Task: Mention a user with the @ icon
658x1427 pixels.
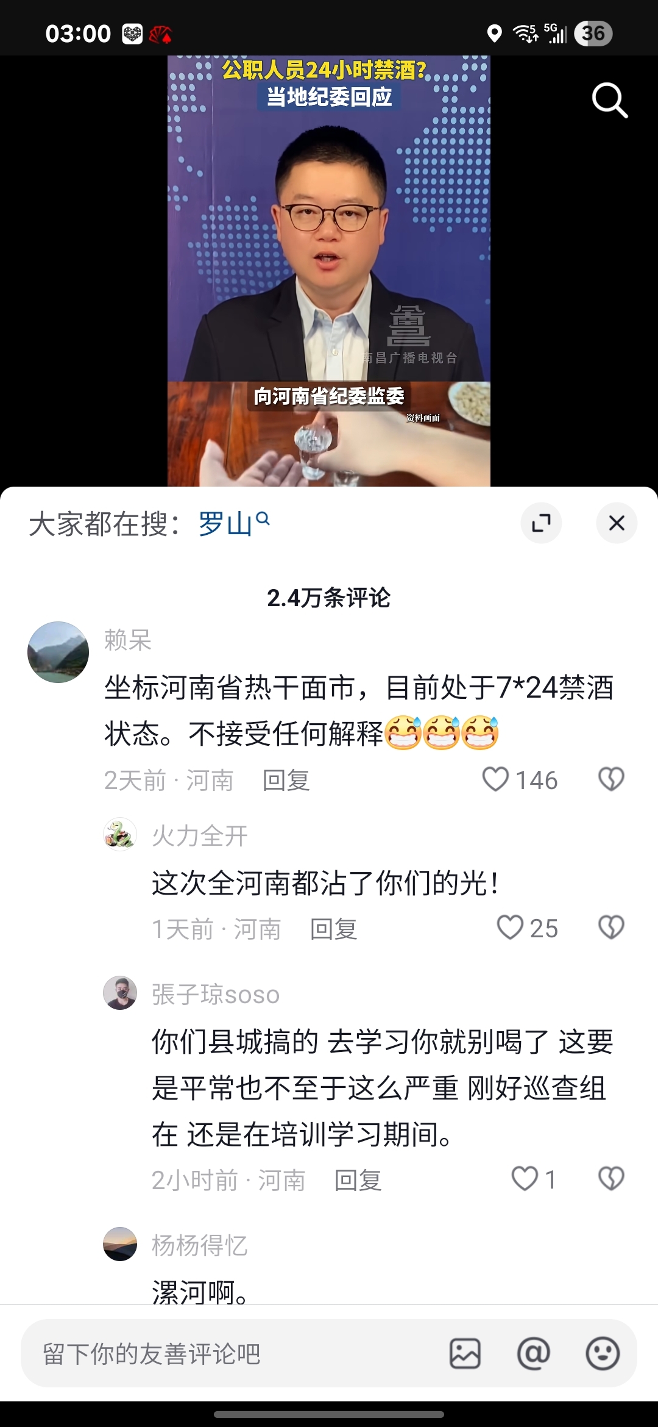Action: pos(534,1354)
